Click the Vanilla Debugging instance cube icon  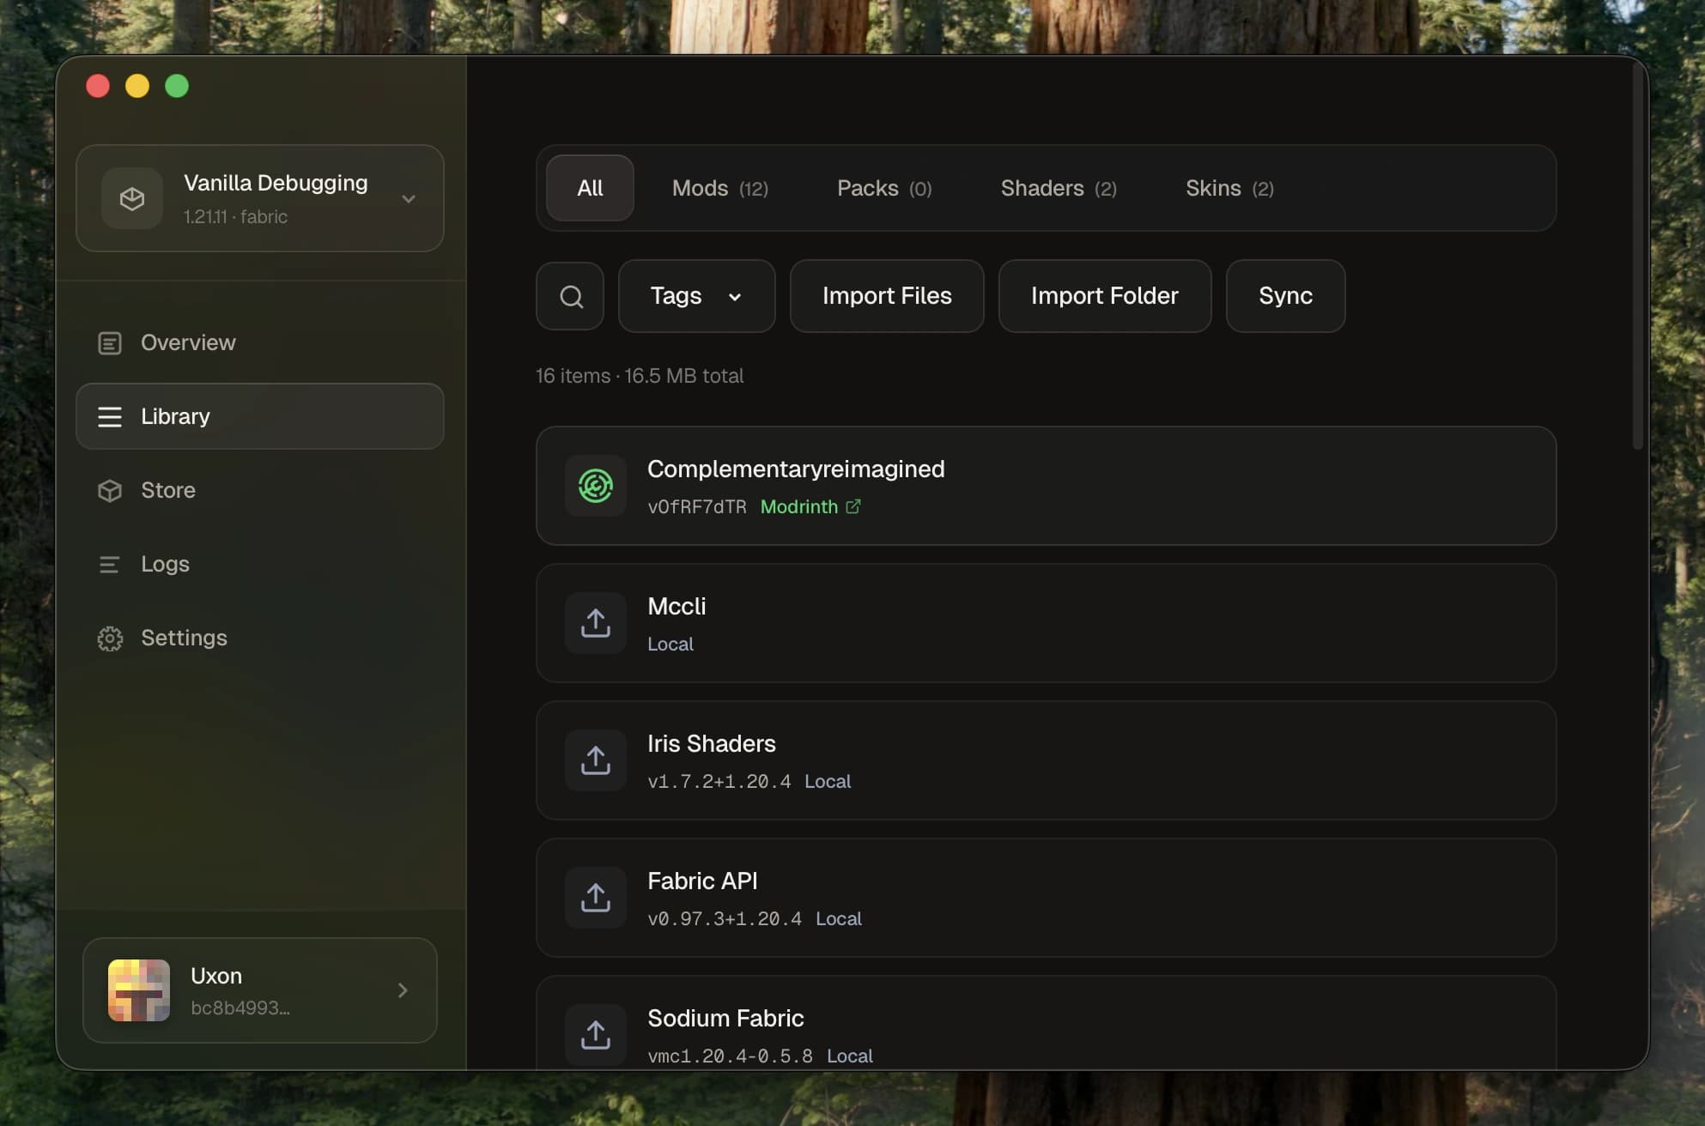click(131, 198)
